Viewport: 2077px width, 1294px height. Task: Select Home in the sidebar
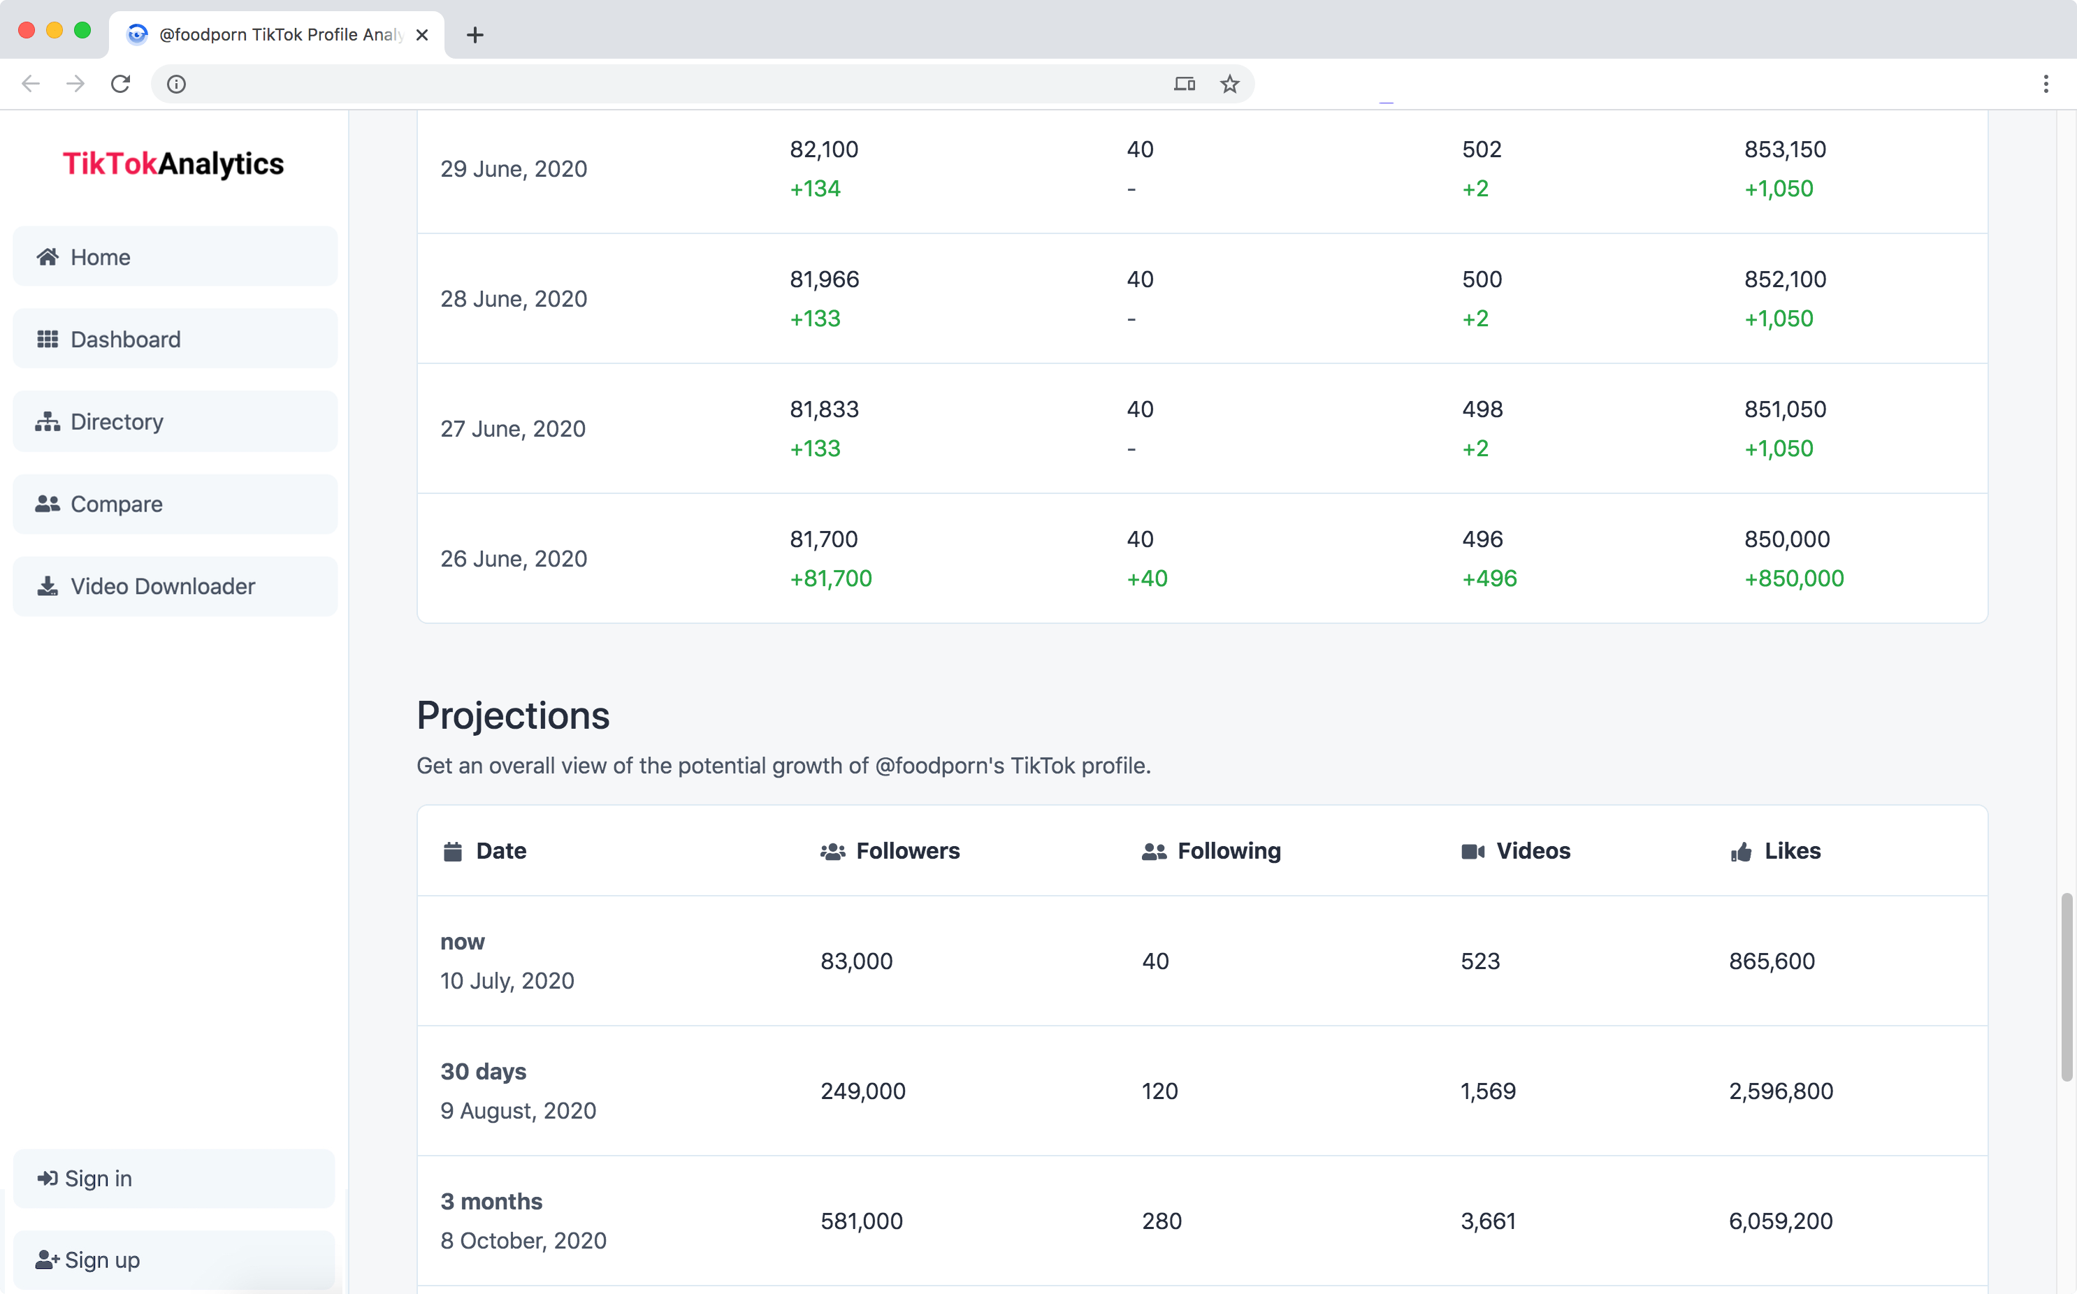(100, 256)
